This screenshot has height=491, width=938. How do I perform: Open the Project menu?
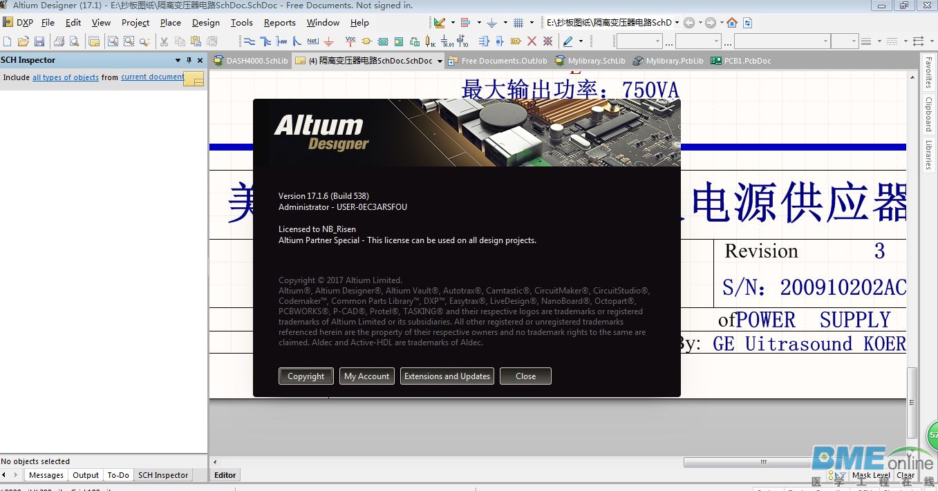tap(135, 23)
